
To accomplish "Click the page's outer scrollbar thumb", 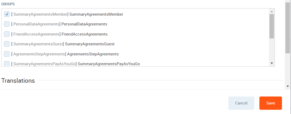I will [x=288, y=28].
